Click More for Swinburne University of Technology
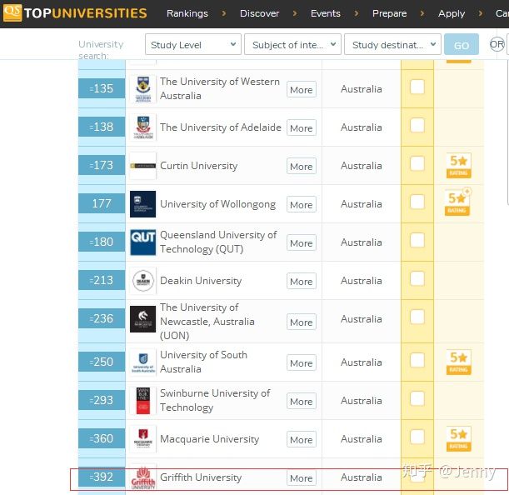 302,402
